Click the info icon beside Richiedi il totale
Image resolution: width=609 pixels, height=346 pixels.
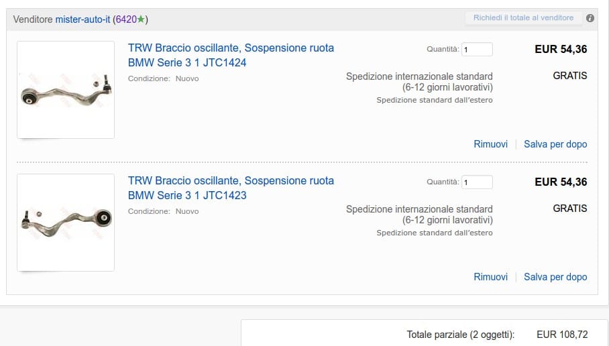point(590,18)
